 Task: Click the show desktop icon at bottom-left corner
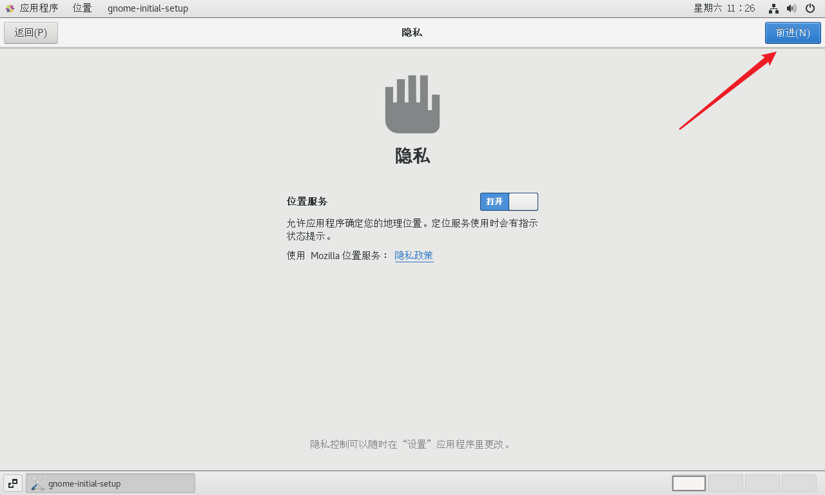tap(12, 483)
